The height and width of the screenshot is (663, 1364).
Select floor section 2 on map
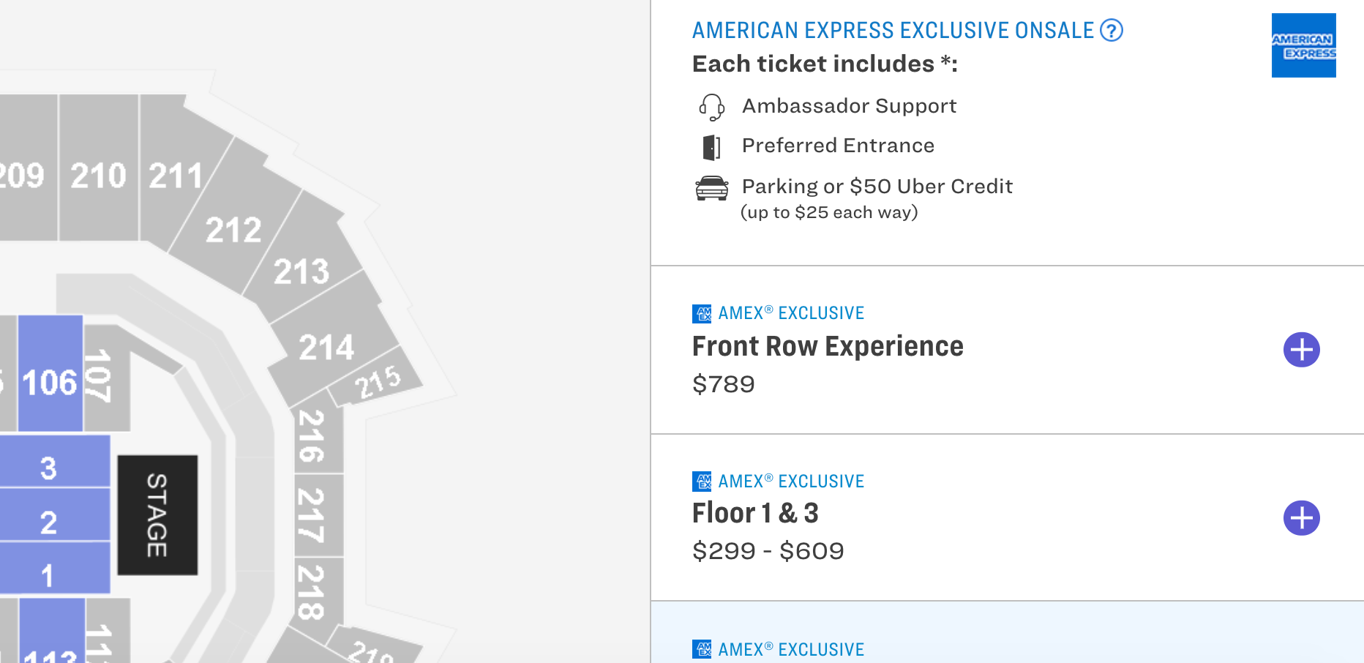[53, 514]
